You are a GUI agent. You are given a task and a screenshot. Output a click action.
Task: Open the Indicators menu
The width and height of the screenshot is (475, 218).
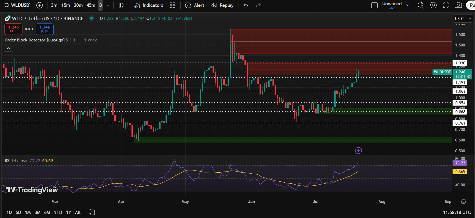point(148,5)
